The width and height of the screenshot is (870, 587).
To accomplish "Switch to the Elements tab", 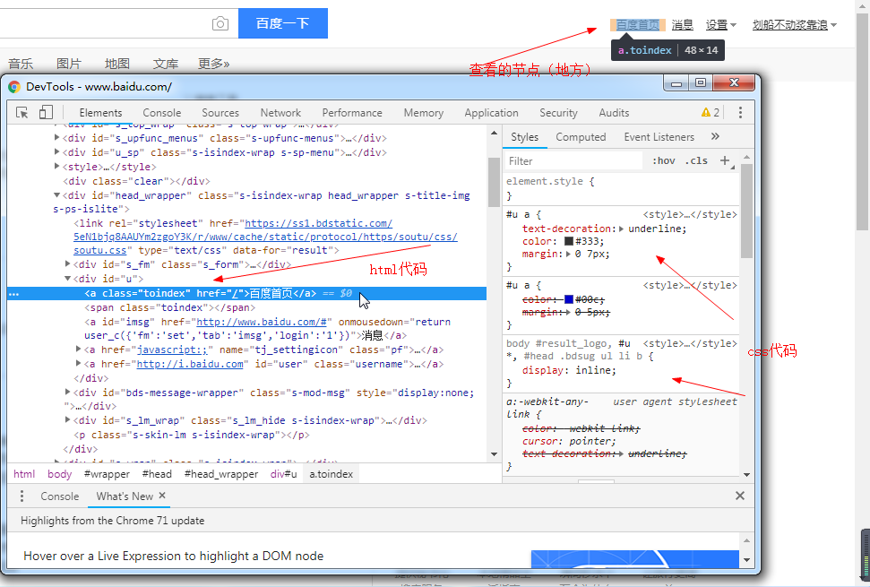I will coord(100,113).
